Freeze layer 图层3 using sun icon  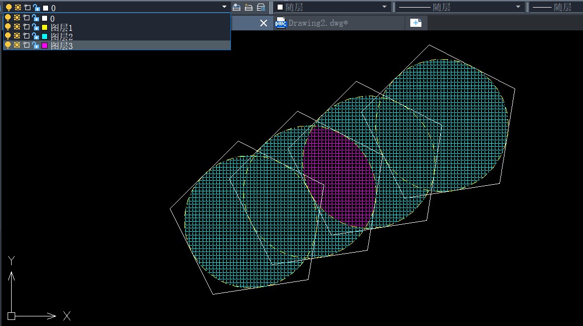tap(17, 45)
